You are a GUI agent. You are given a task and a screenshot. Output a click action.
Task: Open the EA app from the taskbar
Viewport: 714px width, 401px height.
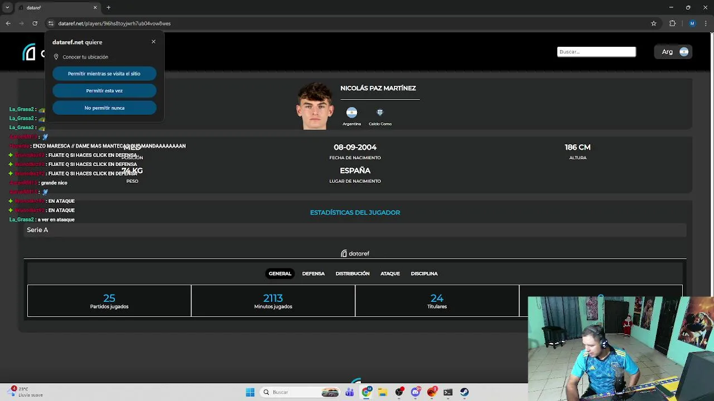pos(432,392)
